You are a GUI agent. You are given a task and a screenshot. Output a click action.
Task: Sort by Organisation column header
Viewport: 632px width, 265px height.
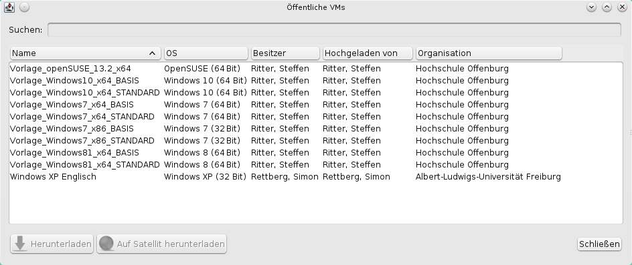489,53
